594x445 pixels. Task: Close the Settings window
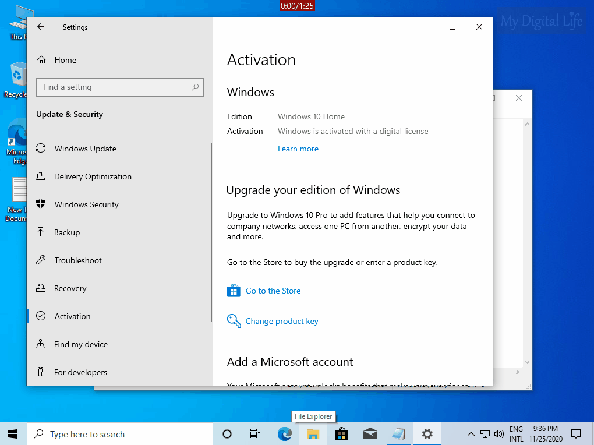(479, 27)
